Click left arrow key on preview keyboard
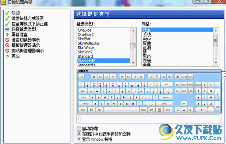Screen dimensions: 226x144 pyautogui.click(x=178, y=110)
